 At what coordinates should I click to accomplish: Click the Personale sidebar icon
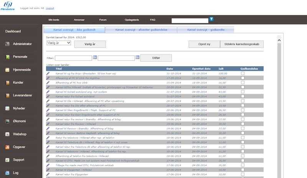(7, 57)
